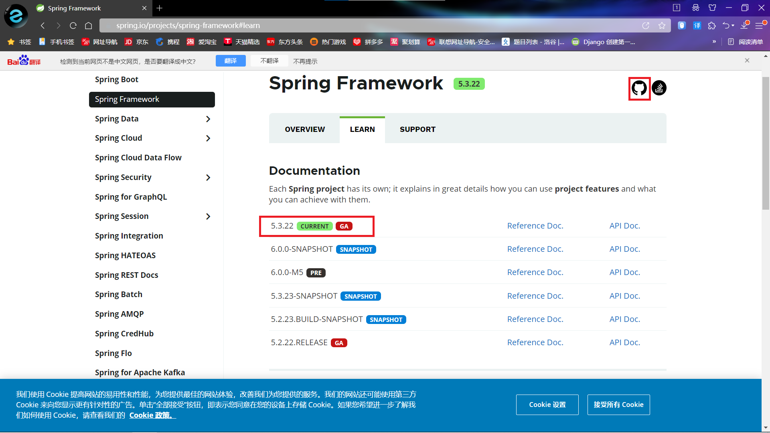Screen dimensions: 770x433
Task: Open Spring Integration in sidebar
Action: (x=129, y=236)
